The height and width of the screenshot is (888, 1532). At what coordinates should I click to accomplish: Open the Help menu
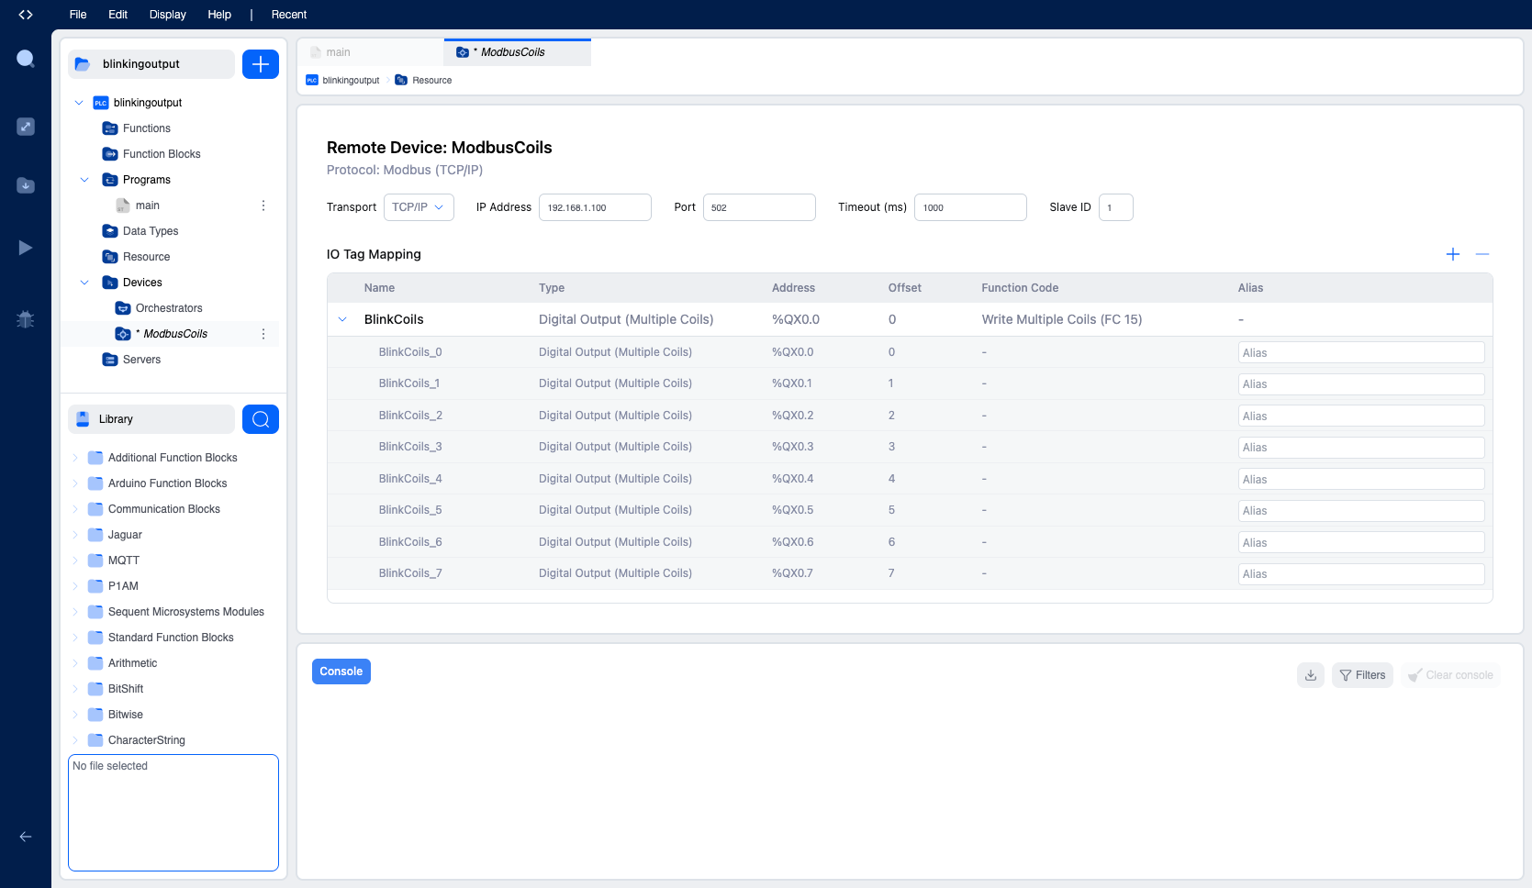pyautogui.click(x=219, y=15)
